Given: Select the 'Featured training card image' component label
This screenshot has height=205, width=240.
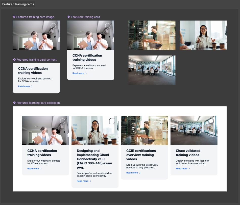Looking at the screenshot, I should pyautogui.click(x=35, y=17).
